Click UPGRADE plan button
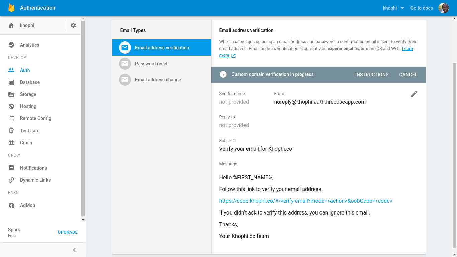This screenshot has height=257, width=457. [68, 232]
